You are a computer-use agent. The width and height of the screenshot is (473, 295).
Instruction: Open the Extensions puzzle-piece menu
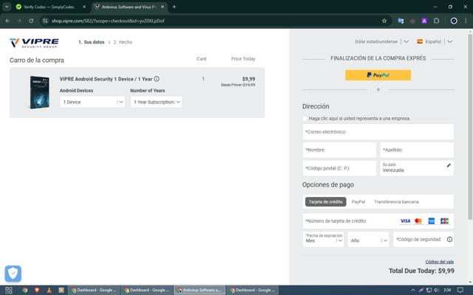click(436, 21)
